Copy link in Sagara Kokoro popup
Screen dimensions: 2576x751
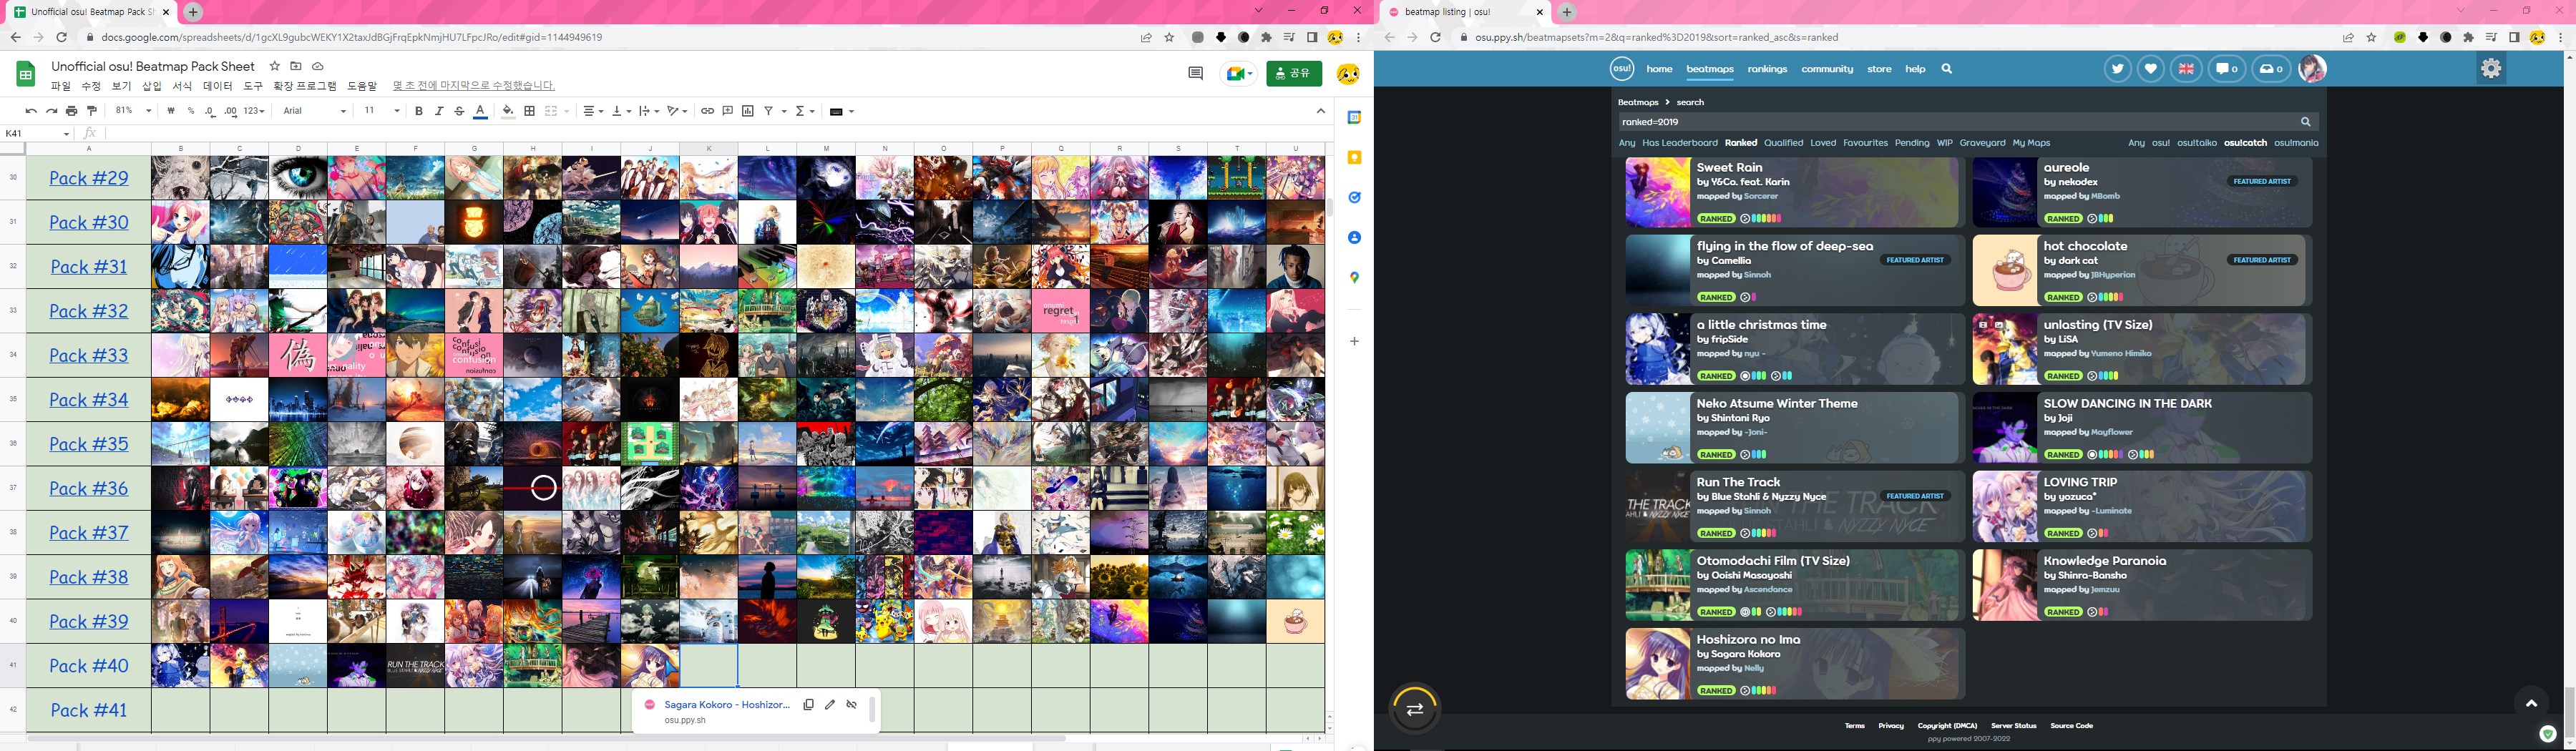point(808,705)
